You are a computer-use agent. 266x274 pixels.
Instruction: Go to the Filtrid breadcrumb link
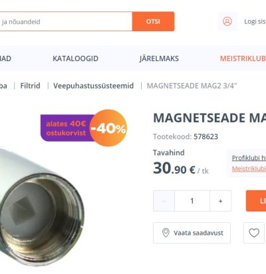[30, 86]
